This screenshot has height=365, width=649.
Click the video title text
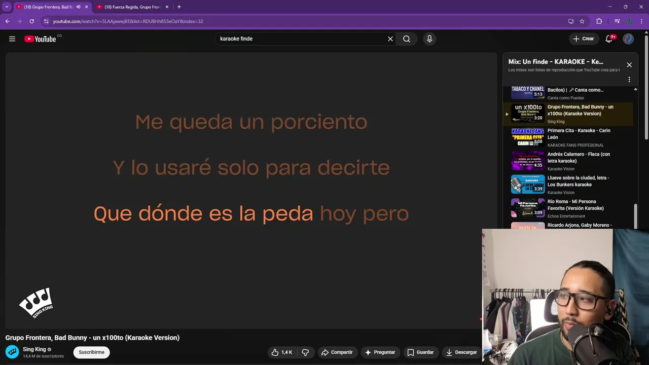(x=92, y=338)
